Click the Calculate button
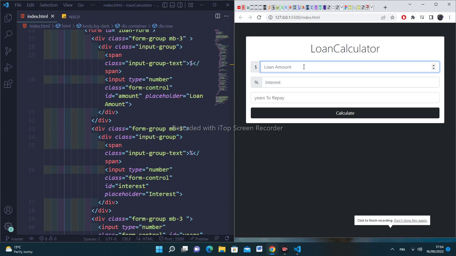 tap(345, 113)
